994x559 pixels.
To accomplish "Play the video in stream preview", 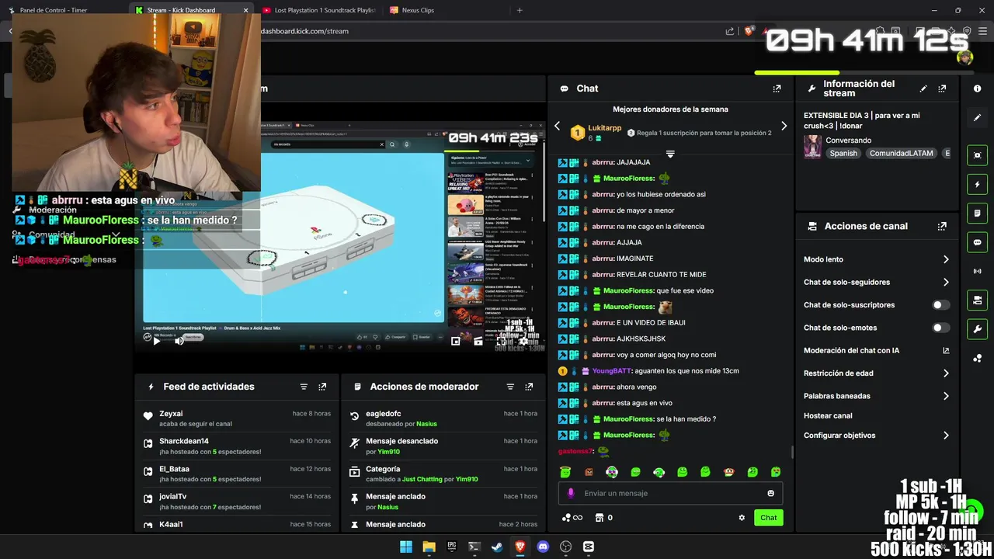I will click(156, 340).
